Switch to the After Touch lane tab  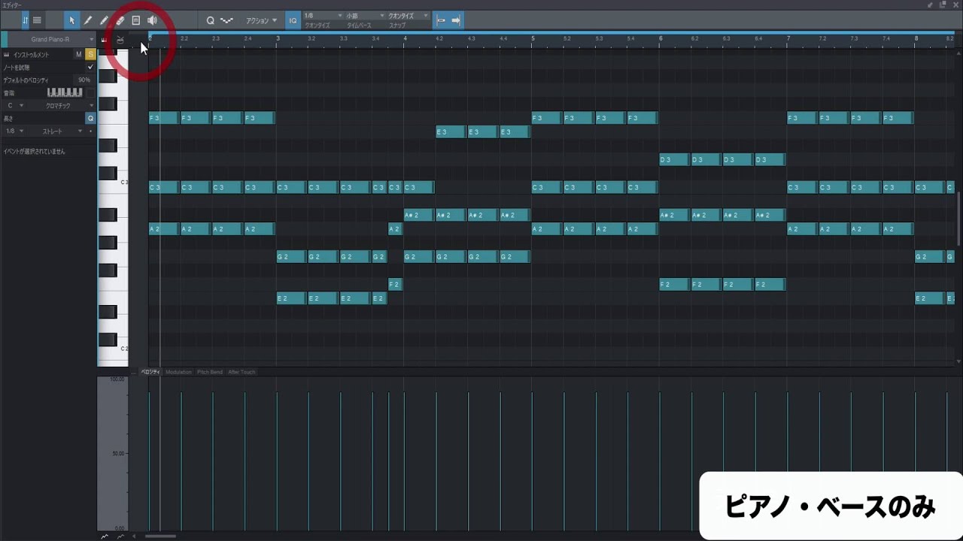242,372
